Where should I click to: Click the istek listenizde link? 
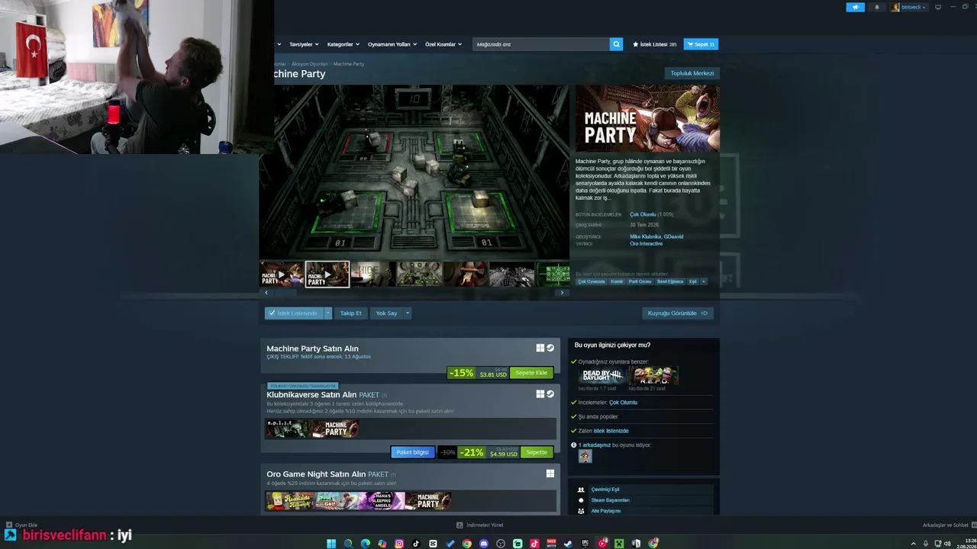(x=611, y=431)
